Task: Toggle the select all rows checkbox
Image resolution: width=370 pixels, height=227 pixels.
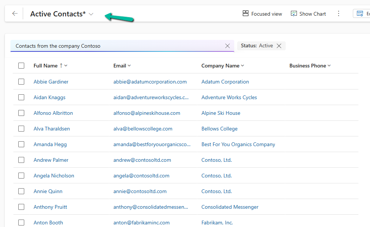Action: click(21, 66)
